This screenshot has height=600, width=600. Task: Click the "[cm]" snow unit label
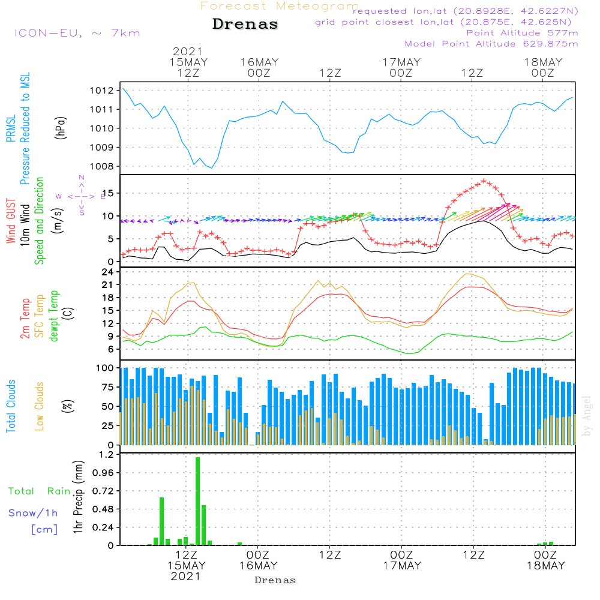(44, 530)
